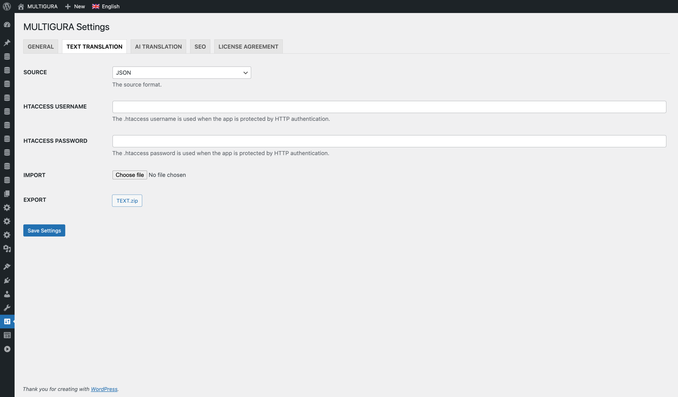Open gear icon directly above Media icon
Image resolution: width=678 pixels, height=397 pixels.
point(7,235)
